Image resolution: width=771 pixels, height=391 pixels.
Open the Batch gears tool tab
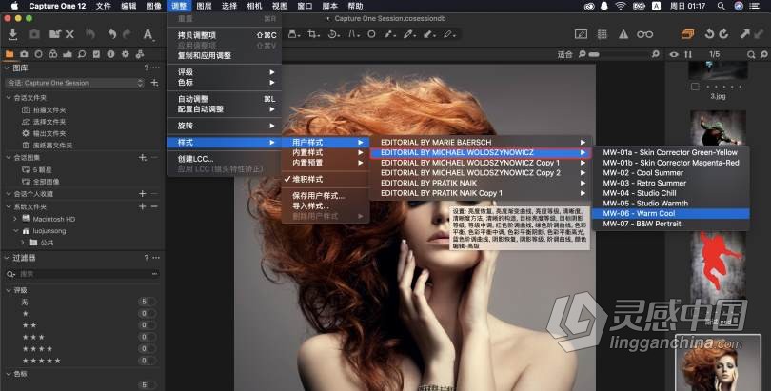pyautogui.click(x=140, y=54)
